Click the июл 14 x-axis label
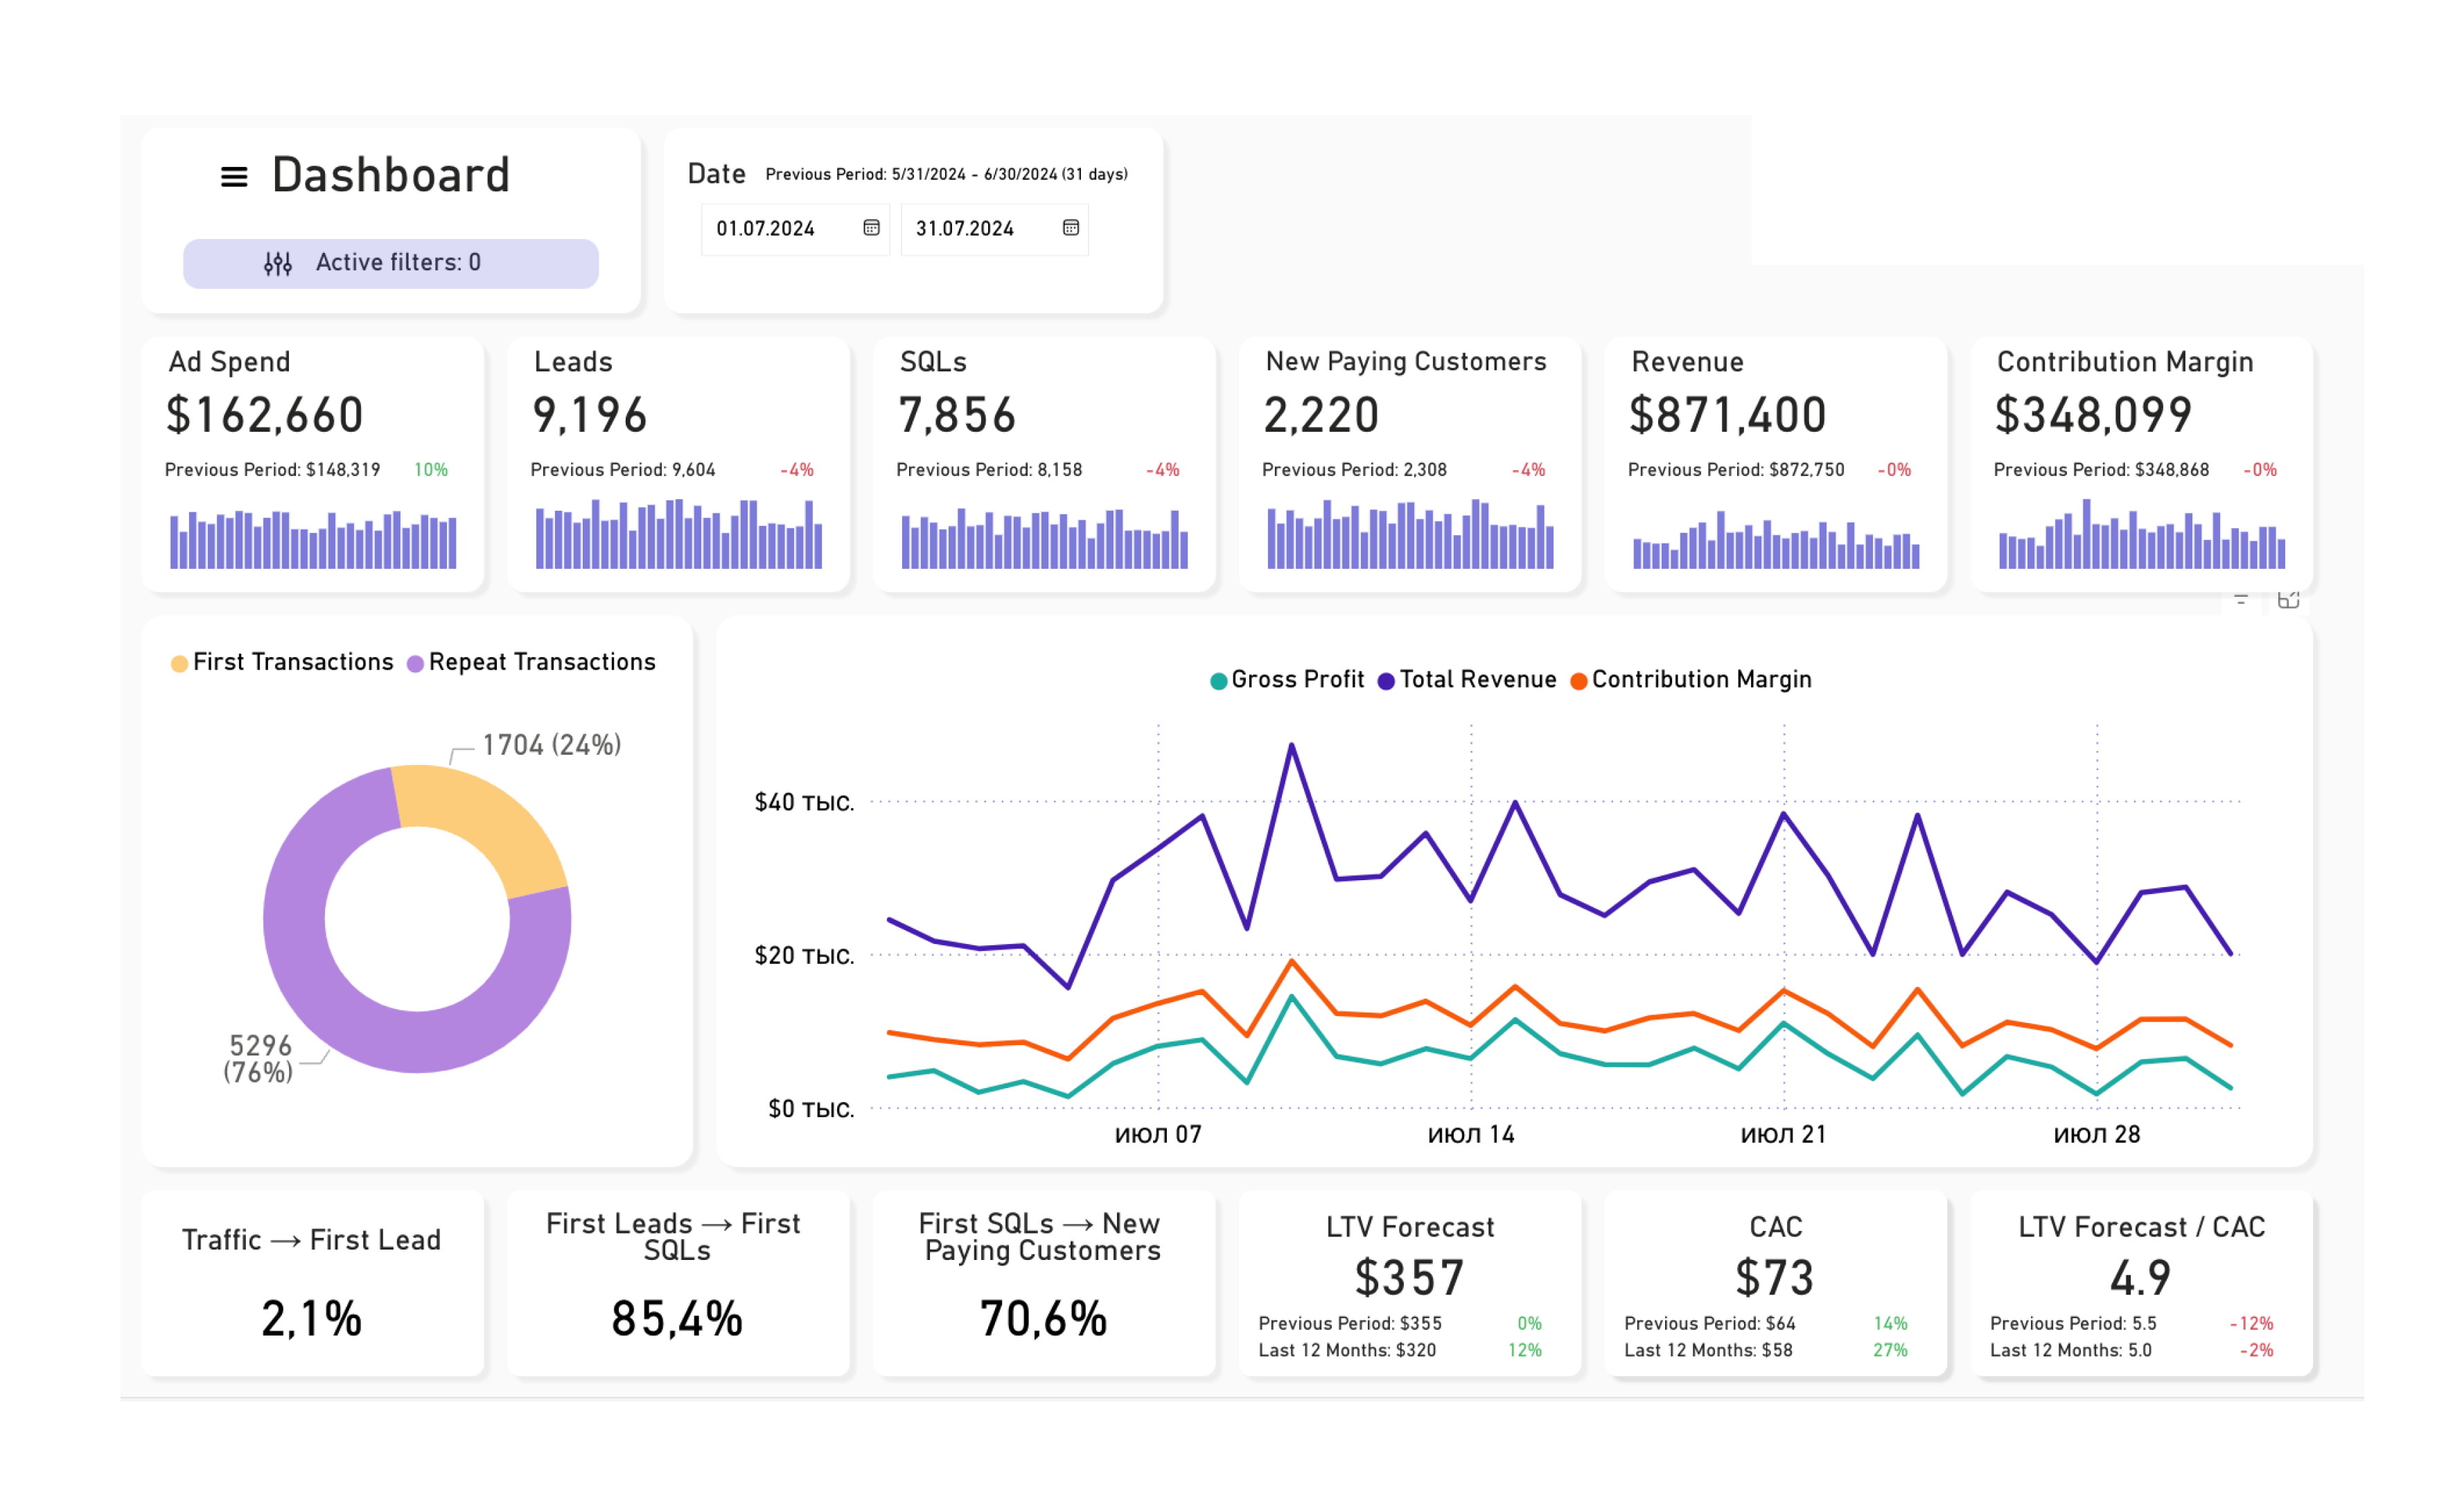 click(1471, 1135)
